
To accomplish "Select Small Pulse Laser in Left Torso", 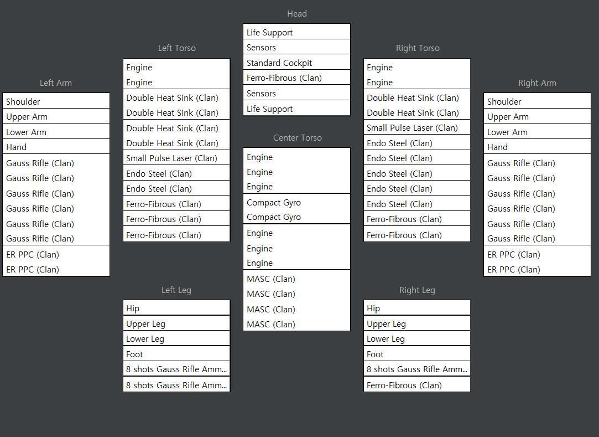I will tap(176, 158).
